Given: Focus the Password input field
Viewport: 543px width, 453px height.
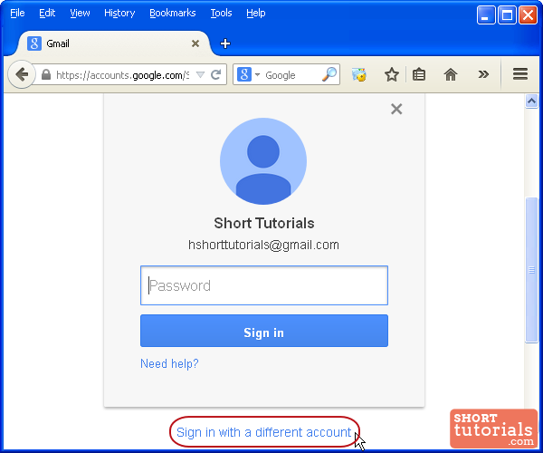Looking at the screenshot, I should 264,285.
